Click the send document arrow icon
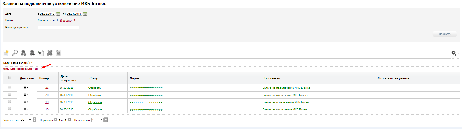Screen dimensions: 462x129 41,53
